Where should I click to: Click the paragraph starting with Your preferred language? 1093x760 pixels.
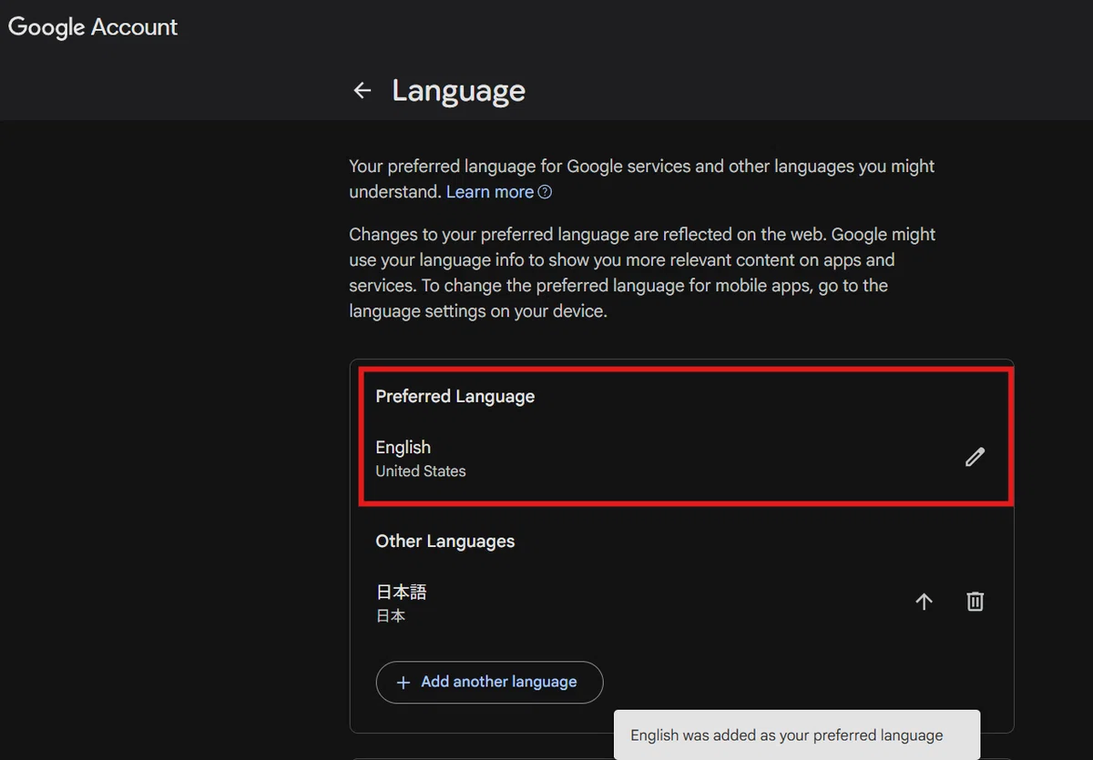pyautogui.click(x=642, y=179)
